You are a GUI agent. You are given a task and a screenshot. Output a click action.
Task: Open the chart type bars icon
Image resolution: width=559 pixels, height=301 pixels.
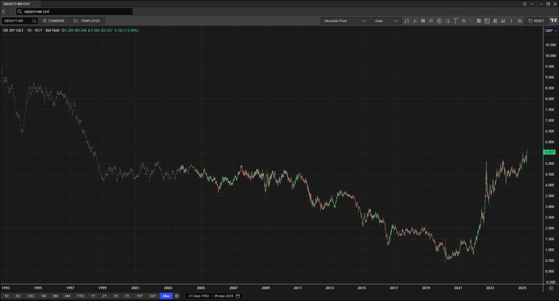point(406,21)
